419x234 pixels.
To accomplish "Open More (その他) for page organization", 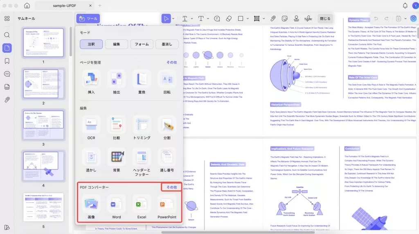I will point(171,62).
